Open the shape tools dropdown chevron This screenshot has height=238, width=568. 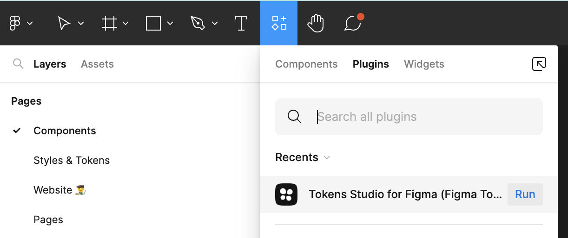[x=170, y=23]
